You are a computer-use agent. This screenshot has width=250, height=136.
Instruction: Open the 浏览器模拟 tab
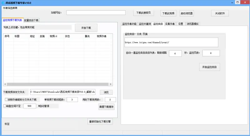pyautogui.click(x=192, y=24)
